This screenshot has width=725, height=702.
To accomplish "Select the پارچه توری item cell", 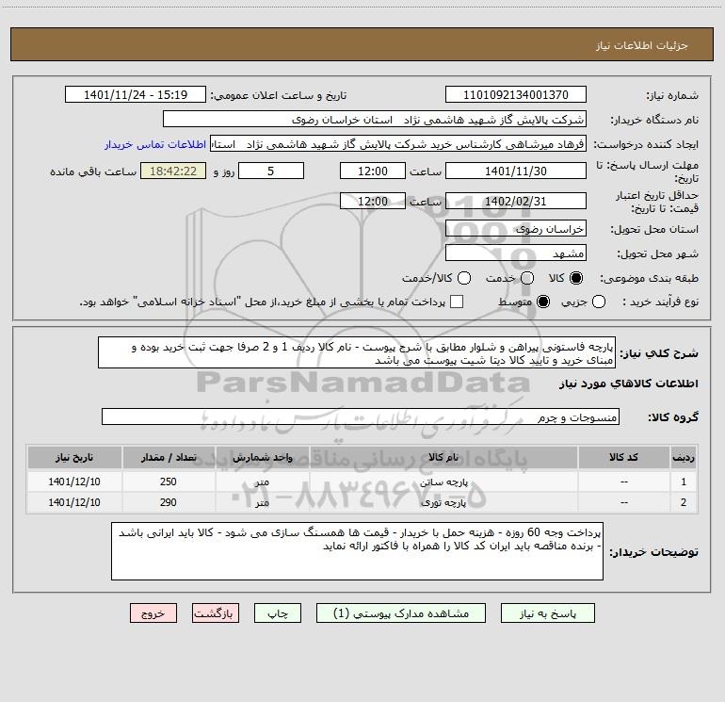I will coord(443,502).
